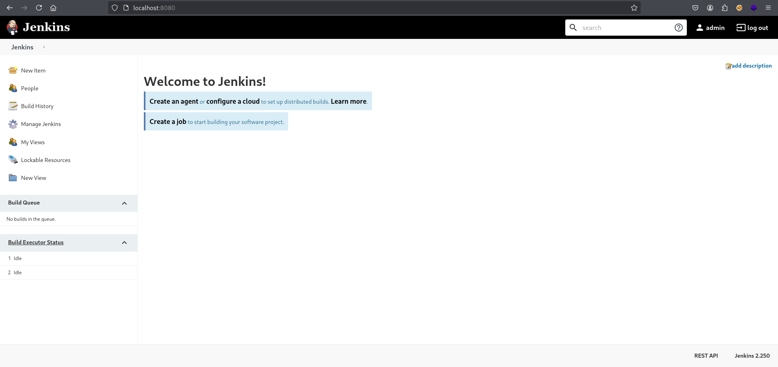This screenshot has height=367, width=778.
Task: Click Welcome to Jenkins! heading
Action: [x=205, y=81]
